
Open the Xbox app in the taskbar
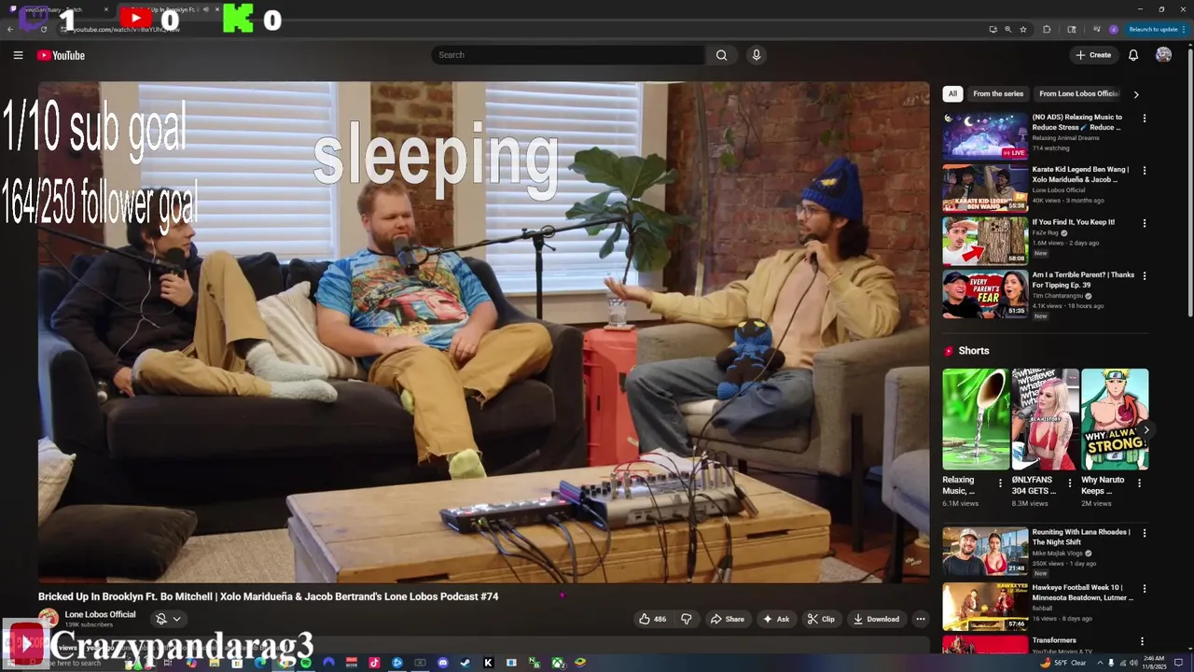[x=557, y=663]
